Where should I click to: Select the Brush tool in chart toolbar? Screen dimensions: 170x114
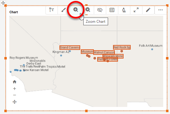point(63,10)
